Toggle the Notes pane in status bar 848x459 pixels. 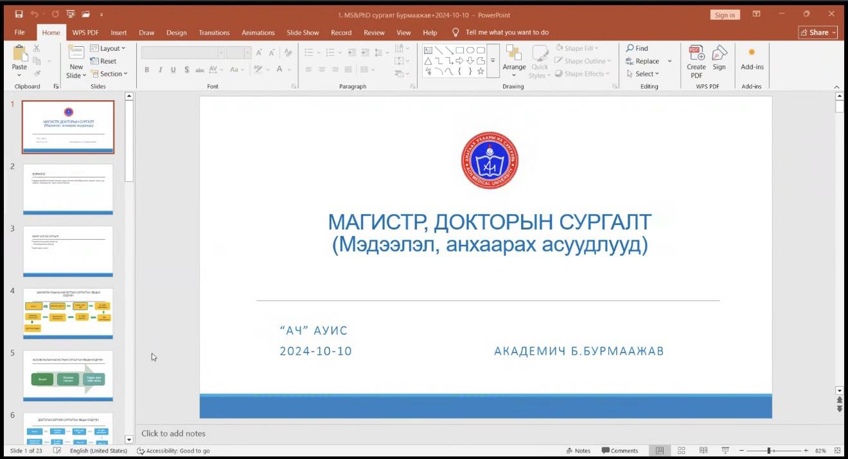[x=578, y=451]
